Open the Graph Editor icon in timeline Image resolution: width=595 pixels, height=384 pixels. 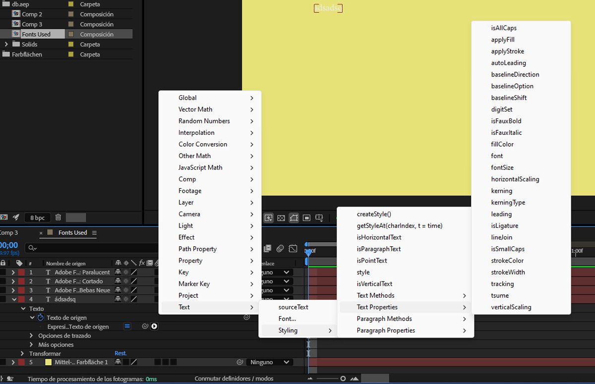pyautogui.click(x=293, y=248)
